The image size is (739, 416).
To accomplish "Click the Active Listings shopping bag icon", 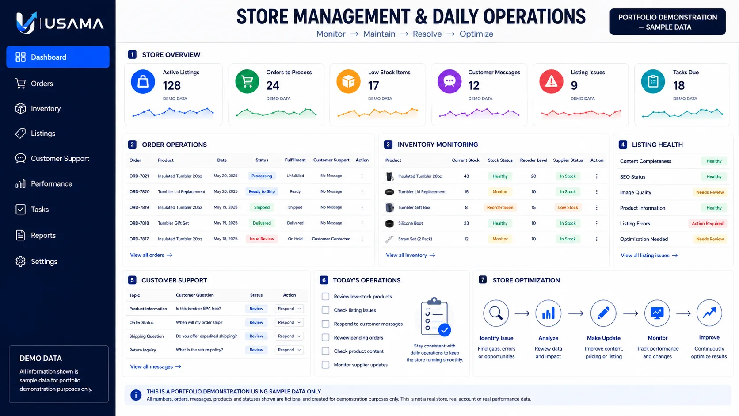I will (143, 81).
